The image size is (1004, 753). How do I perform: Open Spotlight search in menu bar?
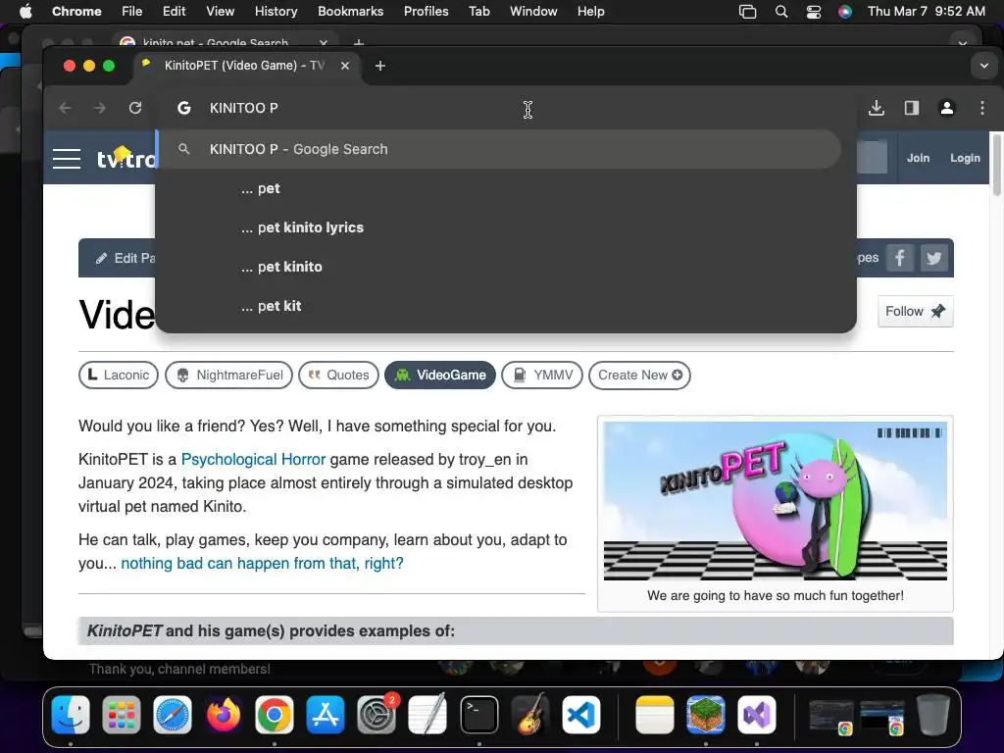[781, 12]
